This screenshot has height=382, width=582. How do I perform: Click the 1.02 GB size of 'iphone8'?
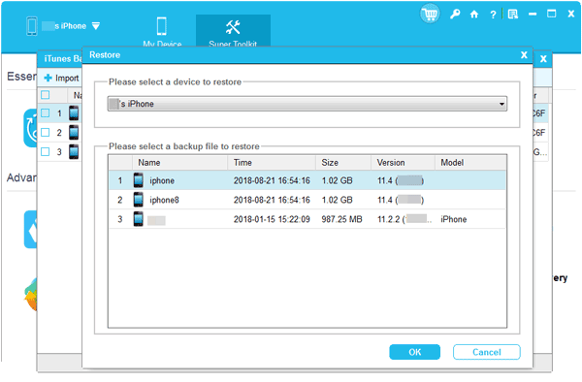337,200
